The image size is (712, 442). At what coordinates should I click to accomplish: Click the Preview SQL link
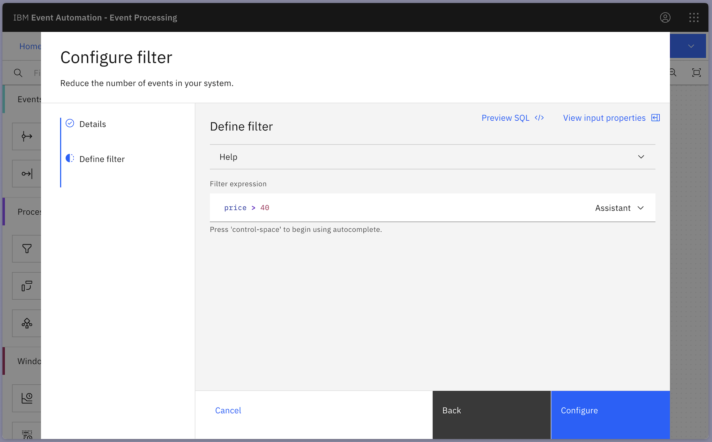click(x=512, y=118)
